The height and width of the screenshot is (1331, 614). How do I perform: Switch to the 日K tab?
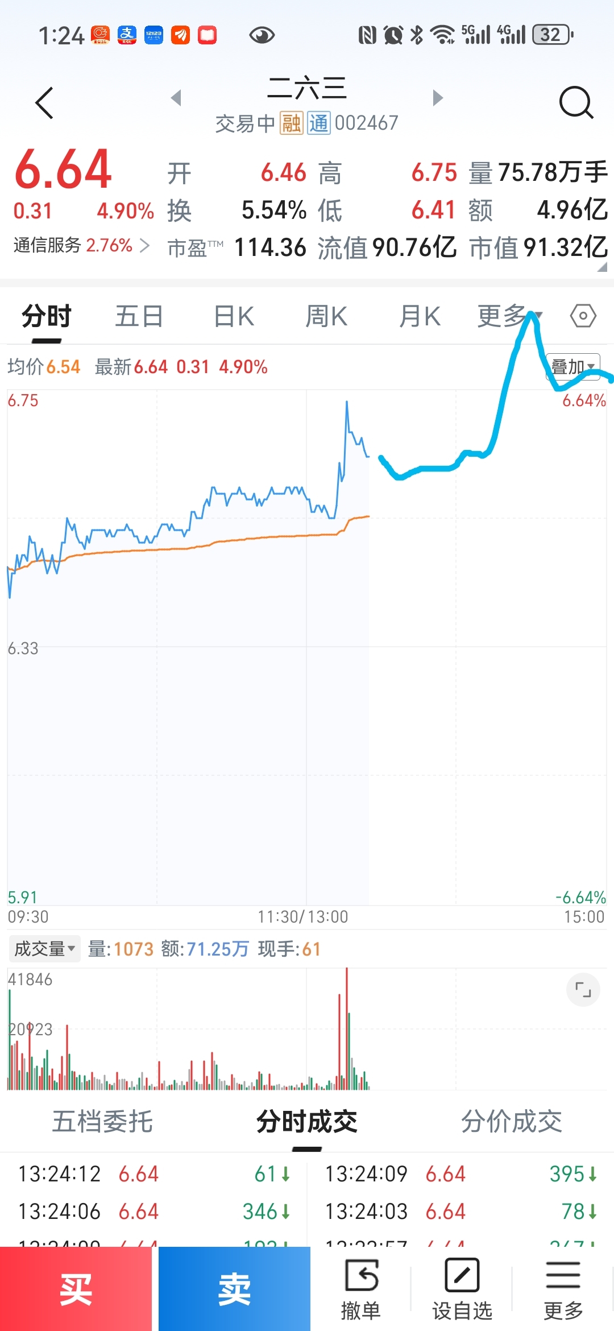(x=234, y=316)
